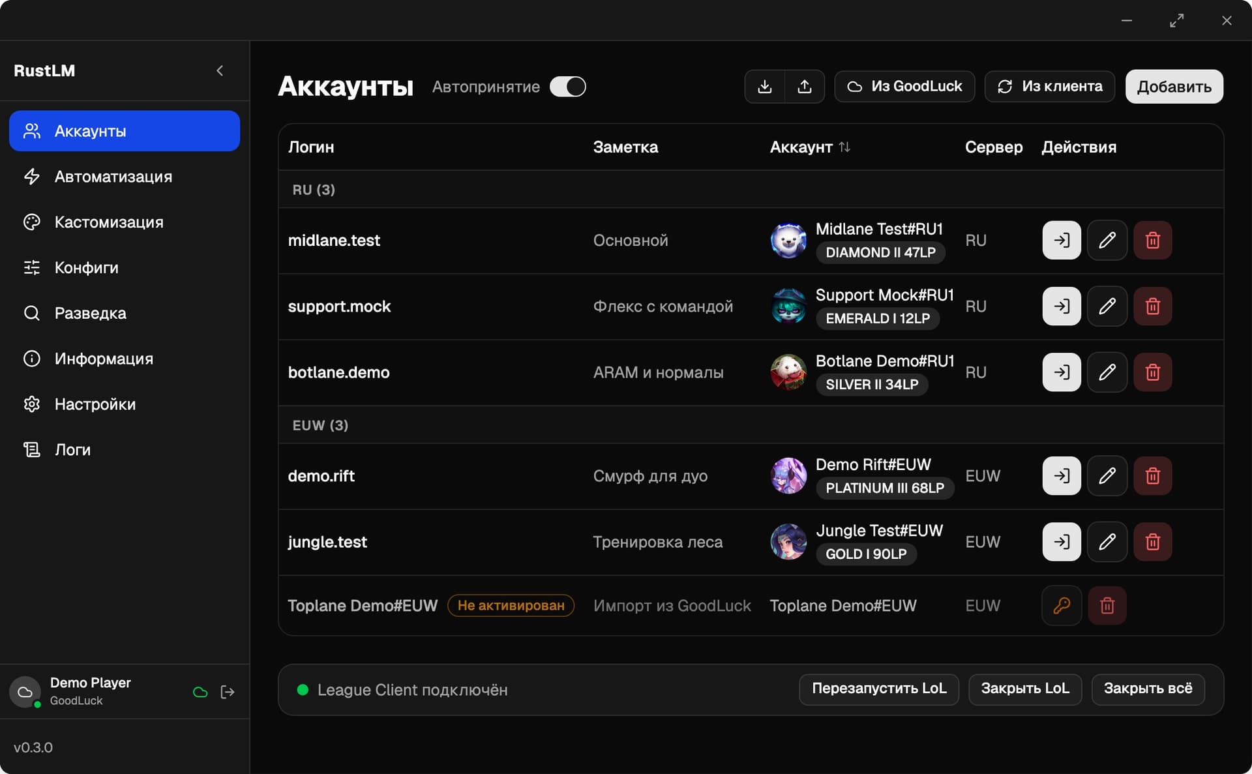
Task: Open the Кастомизация section
Action: tap(125, 222)
